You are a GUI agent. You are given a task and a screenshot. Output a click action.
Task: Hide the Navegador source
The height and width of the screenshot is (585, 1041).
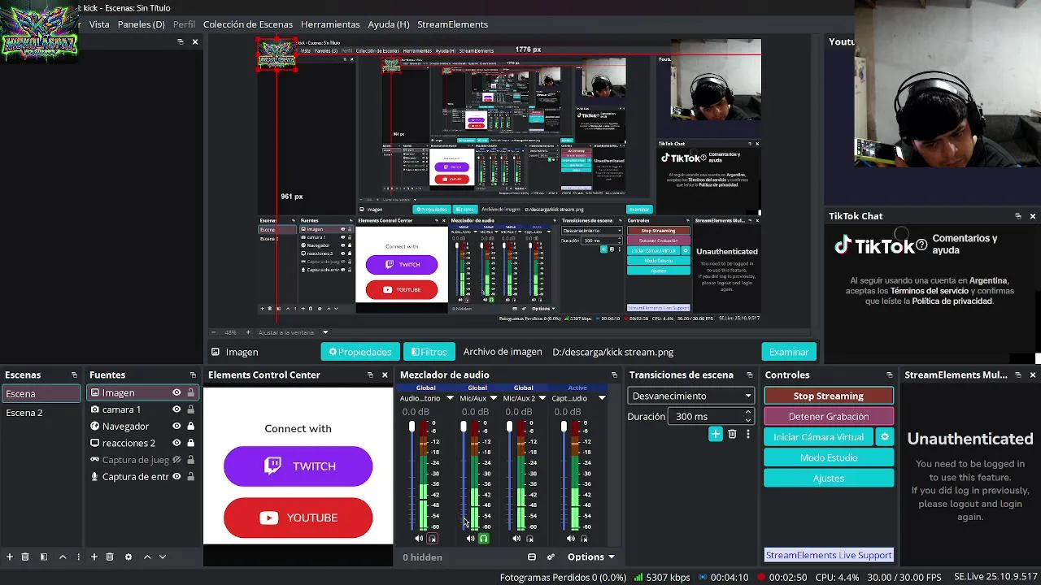(x=176, y=427)
